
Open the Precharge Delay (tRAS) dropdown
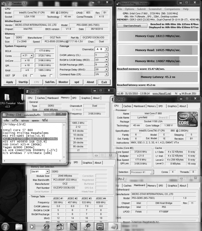tap(106, 69)
